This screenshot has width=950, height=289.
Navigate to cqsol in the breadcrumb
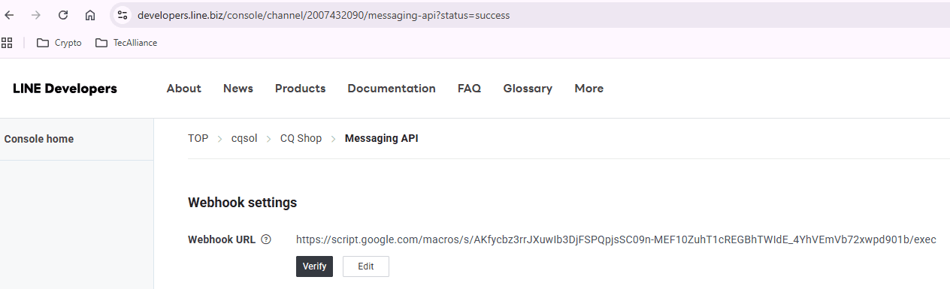pos(244,138)
